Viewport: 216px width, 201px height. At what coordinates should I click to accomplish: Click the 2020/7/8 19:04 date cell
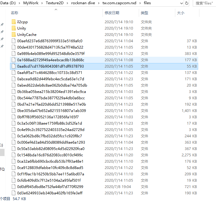pos(118,187)
